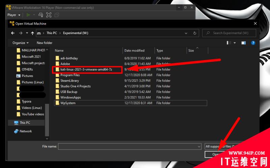The image size is (270, 168).
Task: Toggle the preview pane icon
Action: coord(243,43)
